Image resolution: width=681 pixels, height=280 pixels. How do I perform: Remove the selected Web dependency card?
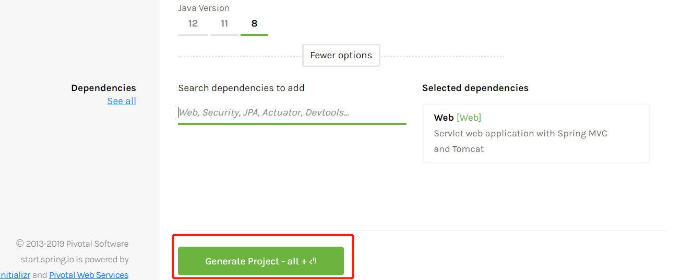(x=535, y=133)
